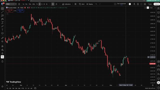Screen dimensions: 160x90
Task: Open the forecasting and measurement tools
Action: click(x=2, y=23)
